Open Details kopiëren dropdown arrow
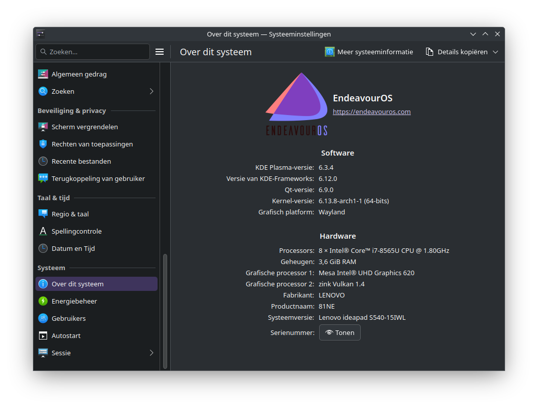Screen dimensions: 538x410 pyautogui.click(x=495, y=52)
